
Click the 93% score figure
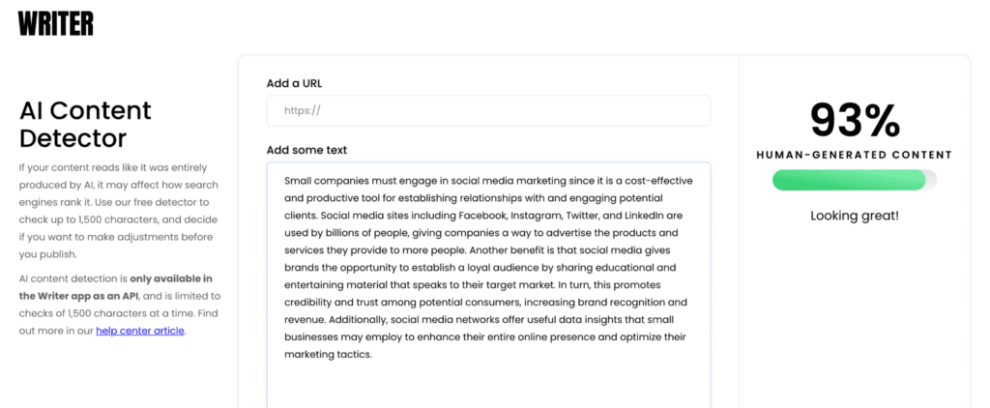pyautogui.click(x=855, y=120)
